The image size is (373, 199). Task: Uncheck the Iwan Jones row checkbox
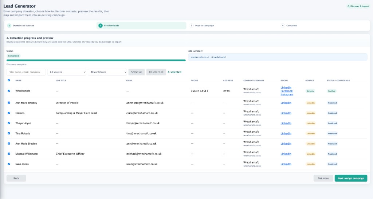[9, 164]
